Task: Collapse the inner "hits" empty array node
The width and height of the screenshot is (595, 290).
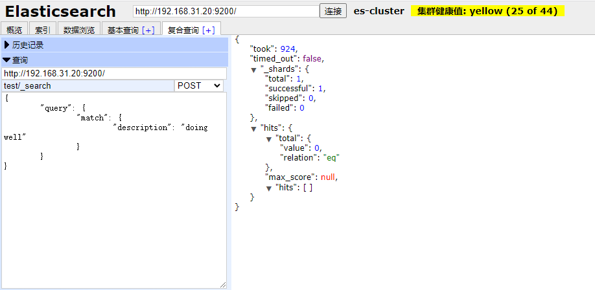Action: point(269,188)
